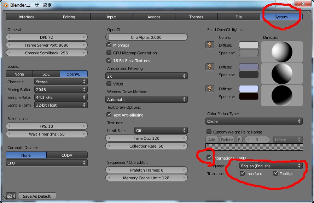The height and width of the screenshot is (203, 314).
Task: Choose SDL sound device
Action: tap(46, 74)
